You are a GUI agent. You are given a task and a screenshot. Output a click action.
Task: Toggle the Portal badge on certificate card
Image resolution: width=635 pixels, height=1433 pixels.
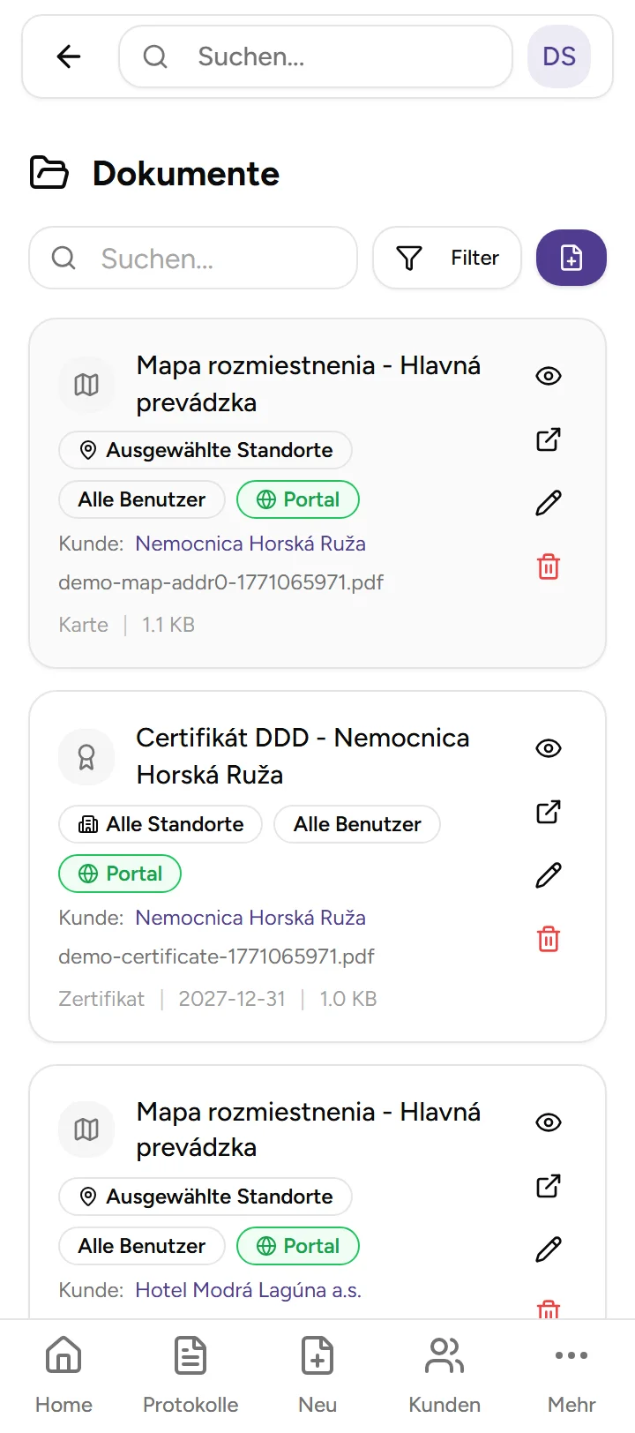click(x=119, y=874)
